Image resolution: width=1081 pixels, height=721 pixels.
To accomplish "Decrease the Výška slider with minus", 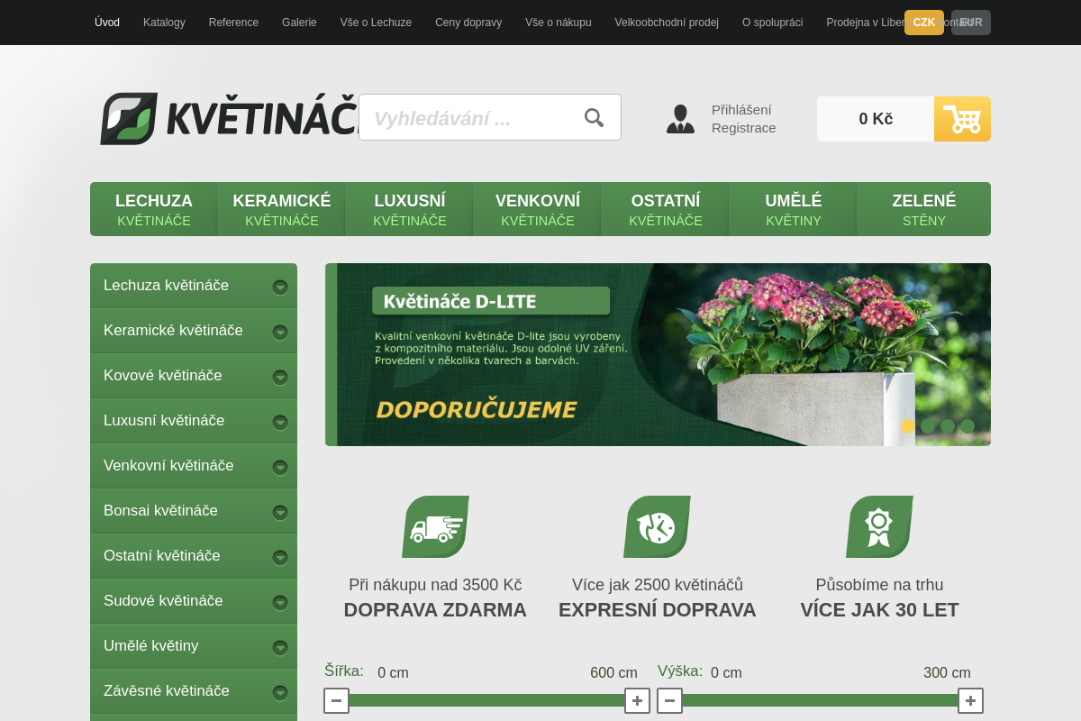I will pyautogui.click(x=669, y=700).
